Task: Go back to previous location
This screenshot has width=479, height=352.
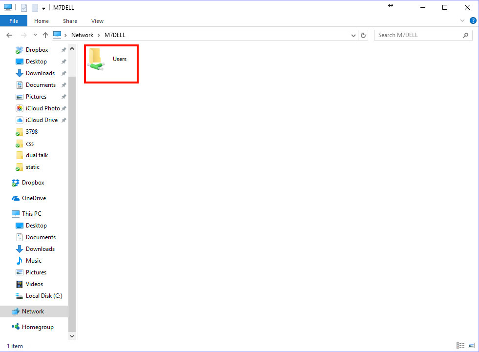Action: click(x=9, y=35)
